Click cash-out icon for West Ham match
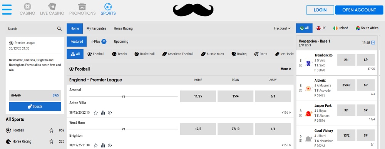This screenshot has width=385, height=149. tap(110, 145)
